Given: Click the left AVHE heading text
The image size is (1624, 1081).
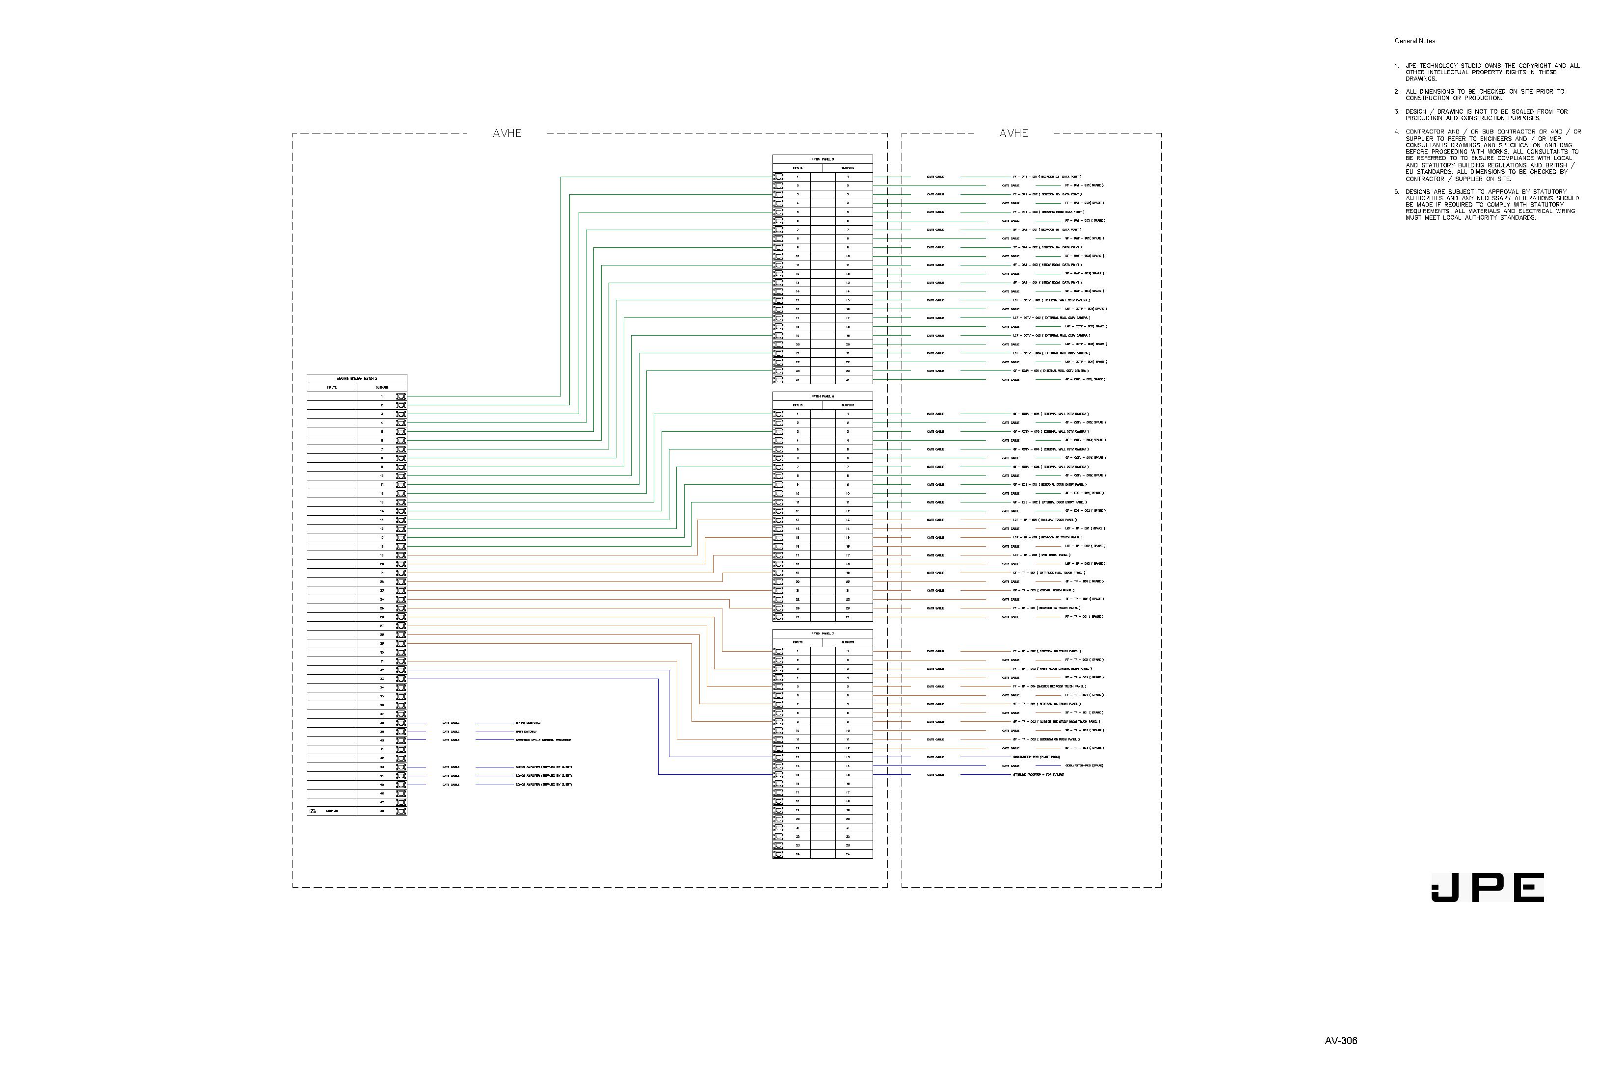Looking at the screenshot, I should pyautogui.click(x=507, y=134).
